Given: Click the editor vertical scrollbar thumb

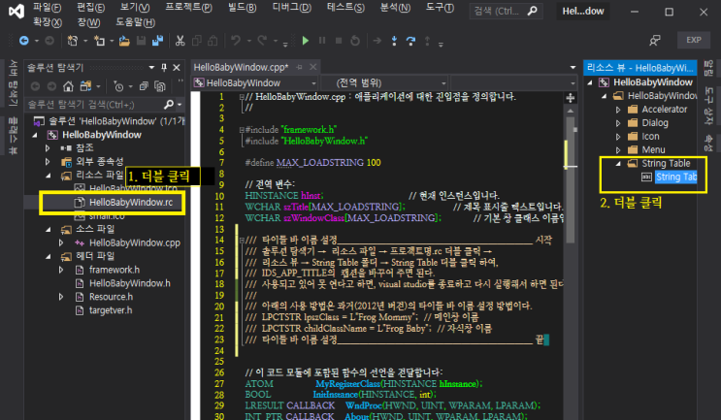Looking at the screenshot, I should pyautogui.click(x=571, y=179).
